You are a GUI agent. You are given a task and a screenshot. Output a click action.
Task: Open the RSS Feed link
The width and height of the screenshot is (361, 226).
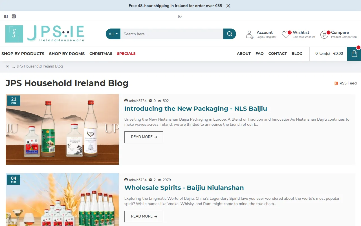click(x=348, y=83)
